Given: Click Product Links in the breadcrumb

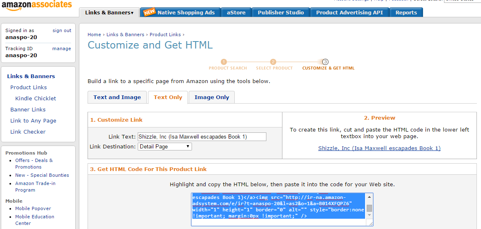Looking at the screenshot, I should [x=165, y=35].
